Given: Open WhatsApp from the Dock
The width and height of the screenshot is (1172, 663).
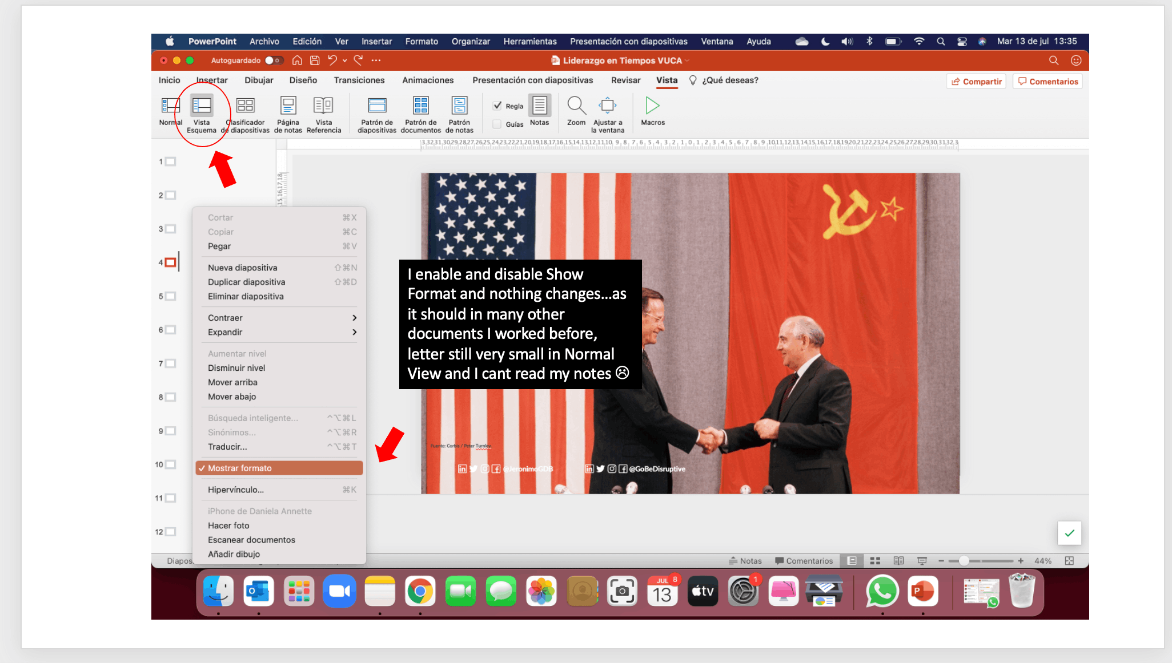Looking at the screenshot, I should point(882,591).
